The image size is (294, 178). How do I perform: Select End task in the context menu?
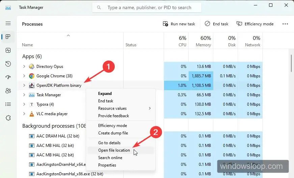106,101
